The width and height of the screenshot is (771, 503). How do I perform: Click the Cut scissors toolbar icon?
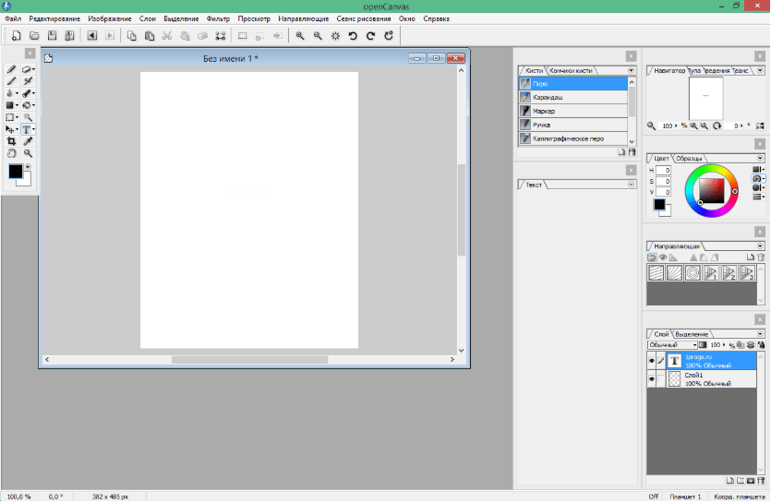[x=167, y=36]
